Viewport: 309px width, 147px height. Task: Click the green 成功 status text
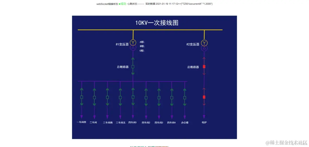(x=123, y=4)
